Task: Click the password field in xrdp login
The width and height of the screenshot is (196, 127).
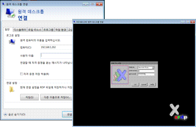Action: 146,74
